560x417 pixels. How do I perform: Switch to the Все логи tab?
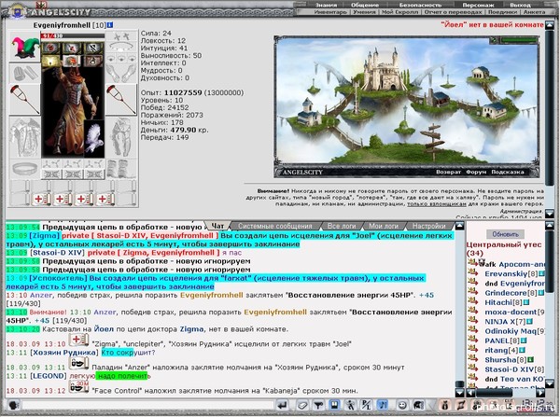pos(342,226)
